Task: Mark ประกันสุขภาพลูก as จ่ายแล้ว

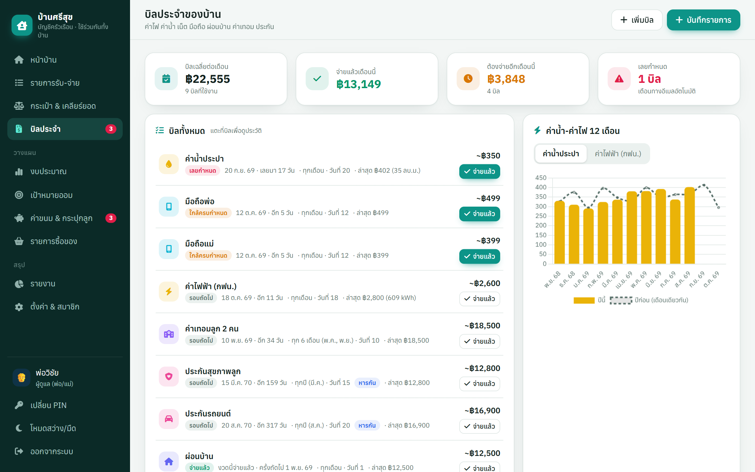Action: tap(480, 384)
